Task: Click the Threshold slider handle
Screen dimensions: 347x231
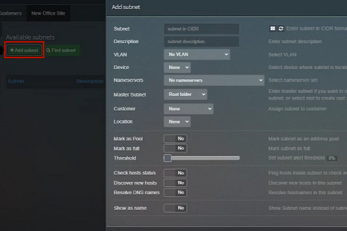Action: 168,158
